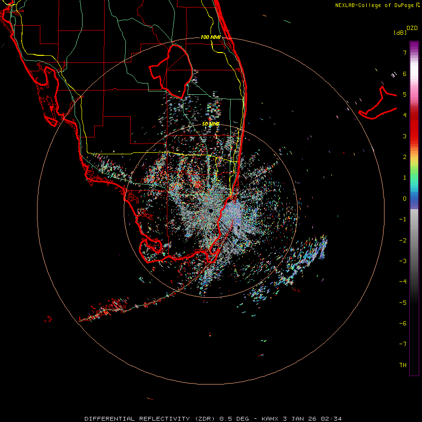
Task: Click the "100 NMI" range ring label
Action: click(x=211, y=37)
